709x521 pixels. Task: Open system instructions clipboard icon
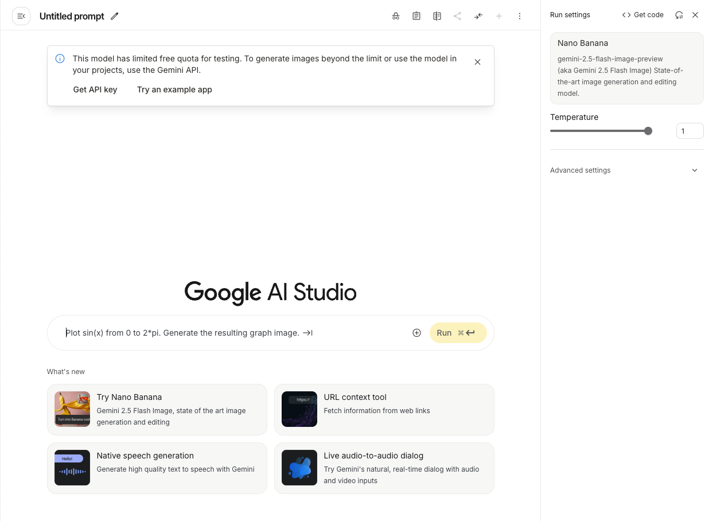[416, 16]
